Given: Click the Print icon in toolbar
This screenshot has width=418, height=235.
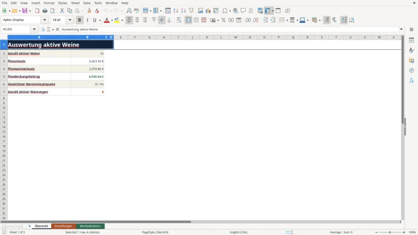Looking at the screenshot, I should (45, 11).
